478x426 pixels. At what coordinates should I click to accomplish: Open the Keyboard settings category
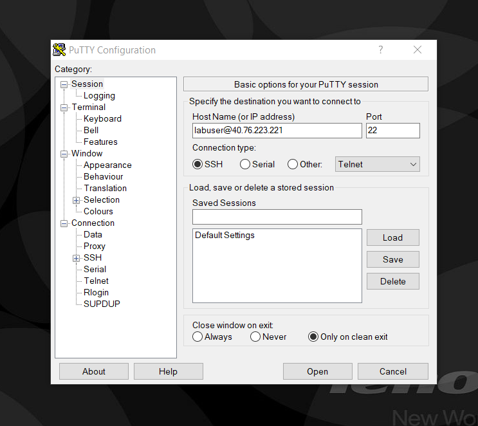102,118
